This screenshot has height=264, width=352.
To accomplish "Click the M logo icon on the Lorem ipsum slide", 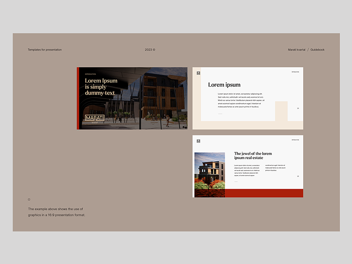I will (x=198, y=73).
